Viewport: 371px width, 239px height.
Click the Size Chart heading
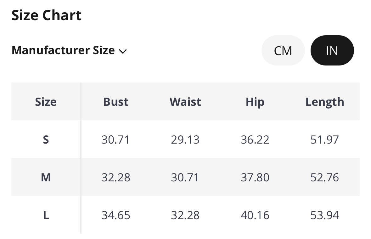[47, 15]
